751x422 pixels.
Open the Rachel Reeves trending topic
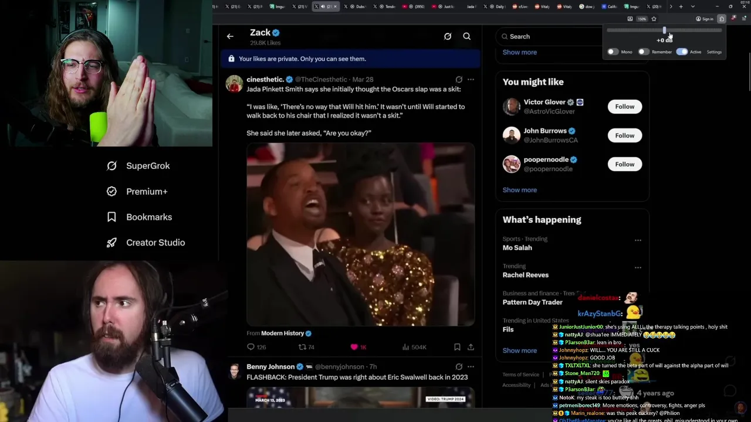click(x=525, y=275)
